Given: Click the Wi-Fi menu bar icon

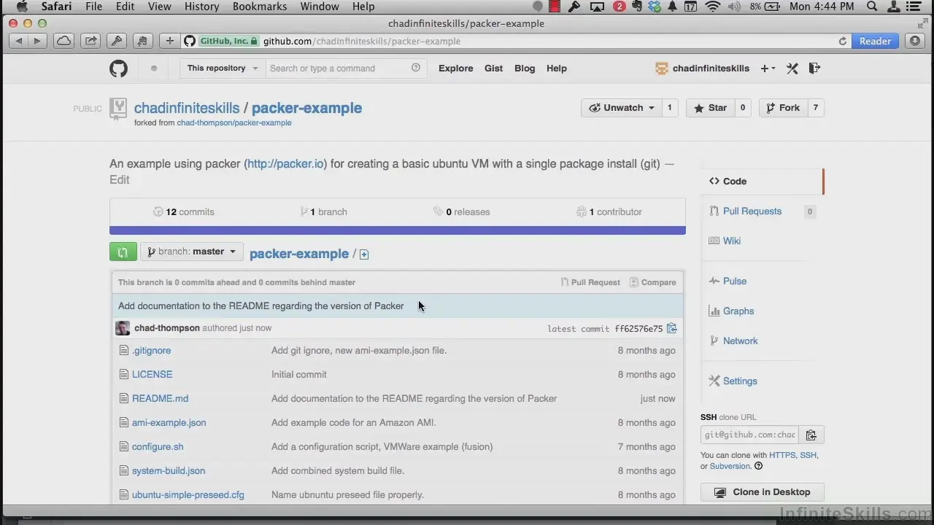Looking at the screenshot, I should click(x=712, y=7).
